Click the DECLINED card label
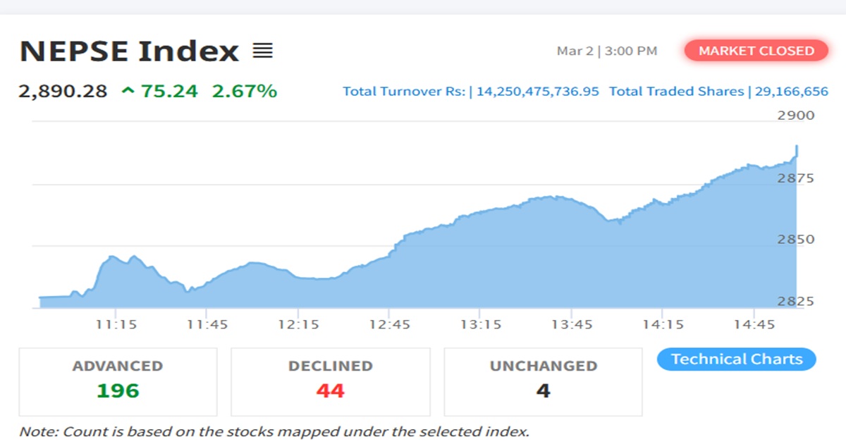The width and height of the screenshot is (846, 444). tap(330, 366)
